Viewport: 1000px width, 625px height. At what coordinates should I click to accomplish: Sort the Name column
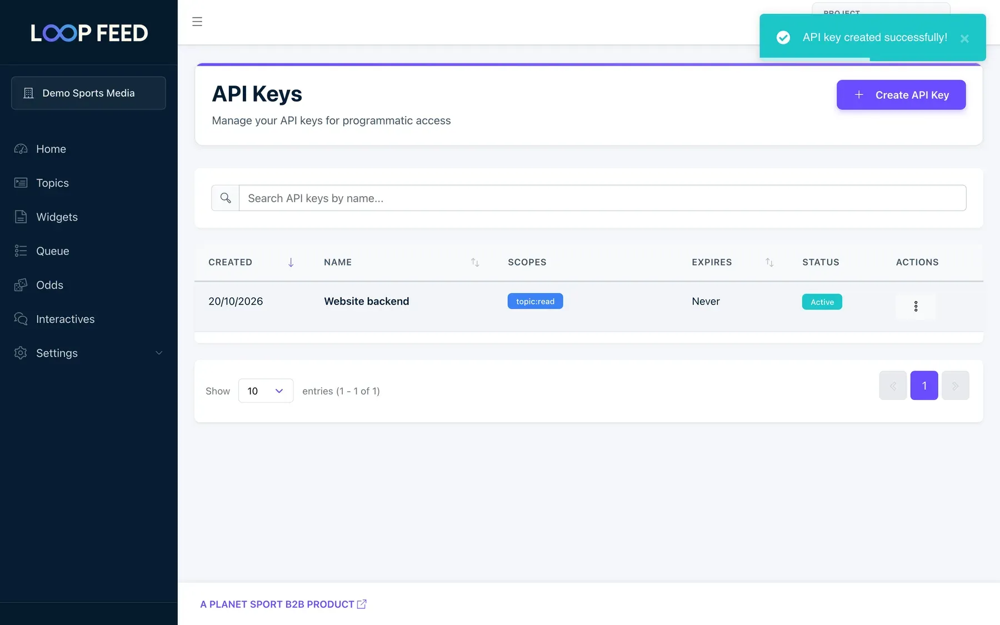(x=475, y=262)
